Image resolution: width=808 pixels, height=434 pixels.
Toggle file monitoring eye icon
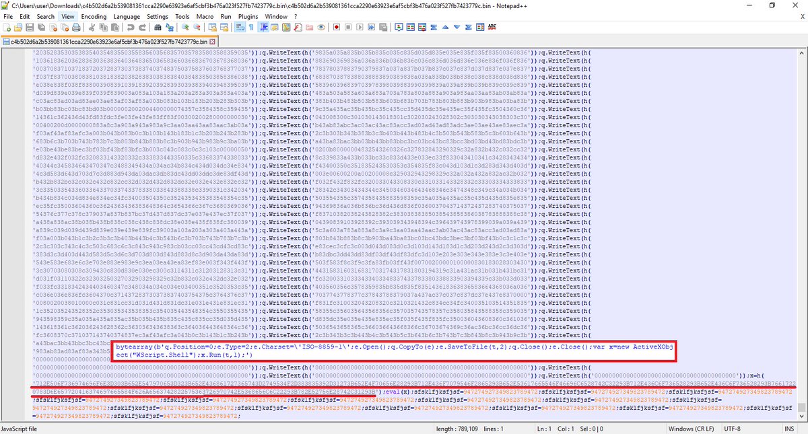coord(321,27)
